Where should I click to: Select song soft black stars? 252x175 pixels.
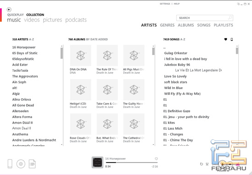point(175,82)
